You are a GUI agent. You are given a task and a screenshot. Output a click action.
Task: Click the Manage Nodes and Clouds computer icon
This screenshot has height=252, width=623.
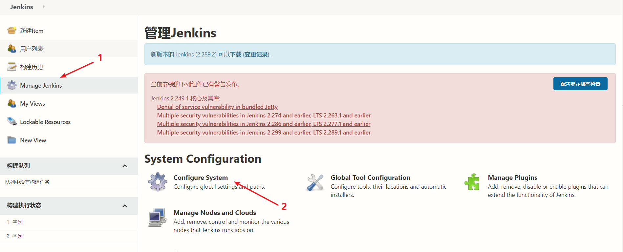(158, 217)
